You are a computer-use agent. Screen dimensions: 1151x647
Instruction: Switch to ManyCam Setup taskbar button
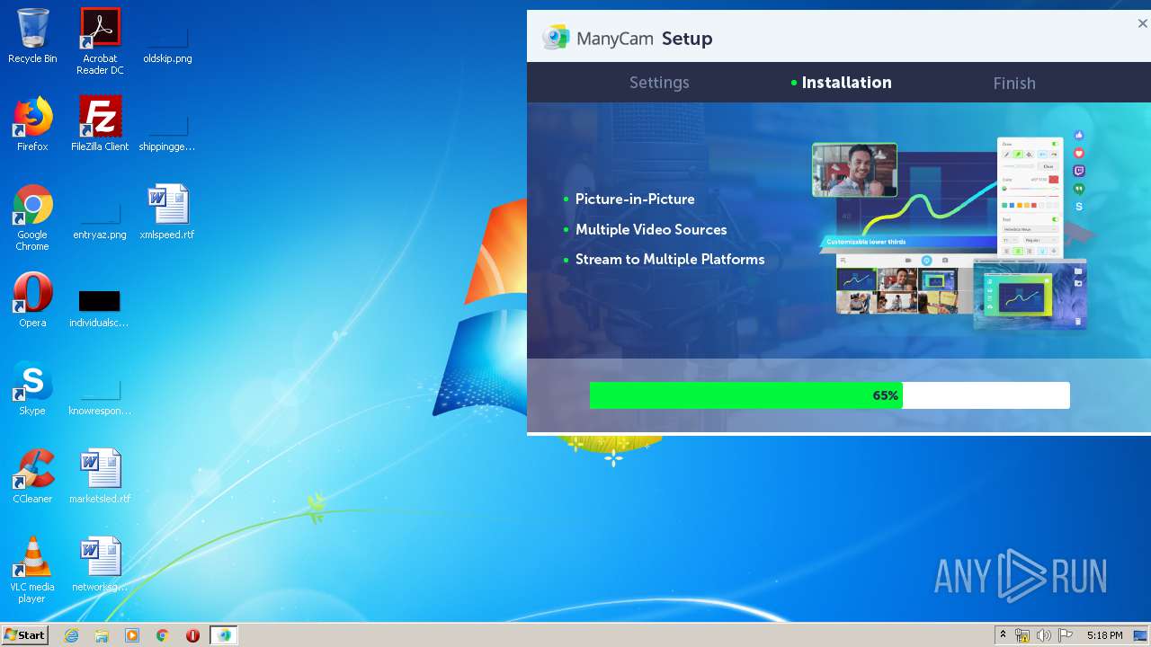(224, 635)
